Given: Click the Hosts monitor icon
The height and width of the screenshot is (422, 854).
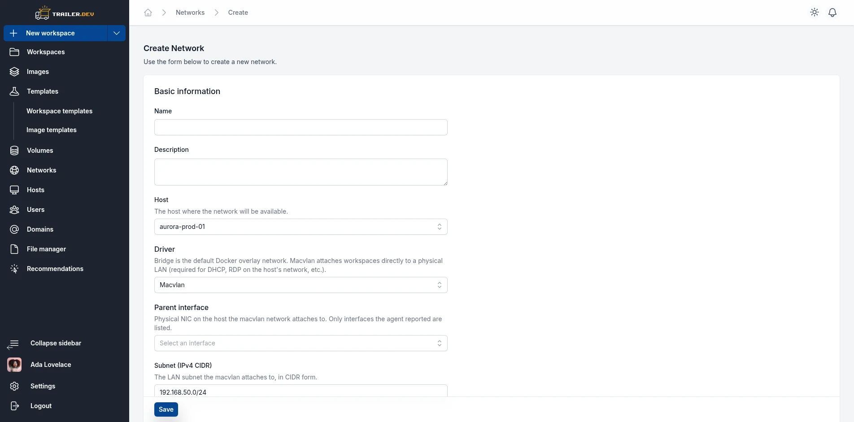Looking at the screenshot, I should coord(14,190).
